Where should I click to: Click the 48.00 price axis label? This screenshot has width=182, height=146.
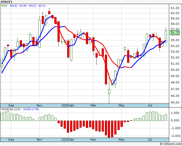click(x=175, y=82)
